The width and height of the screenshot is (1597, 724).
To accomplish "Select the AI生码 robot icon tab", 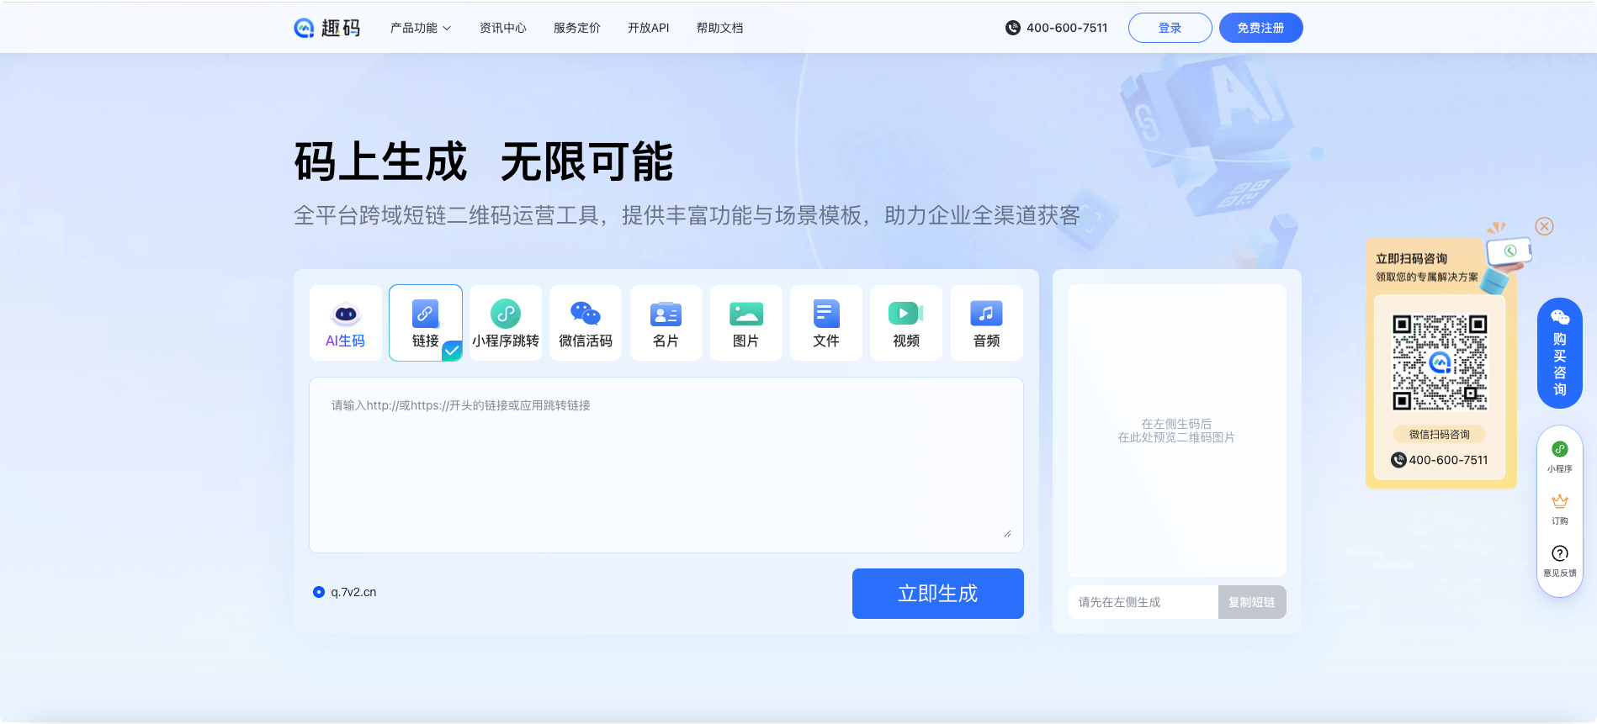I will click(x=346, y=323).
